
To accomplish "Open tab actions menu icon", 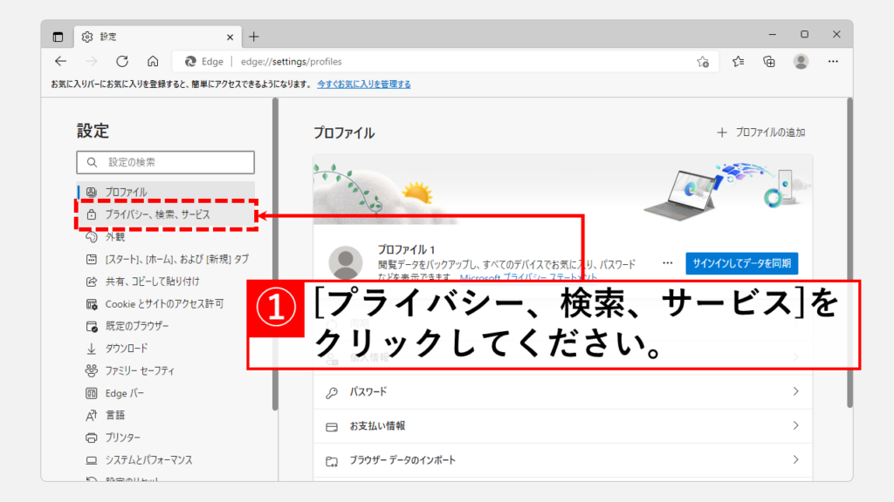I will pos(58,37).
